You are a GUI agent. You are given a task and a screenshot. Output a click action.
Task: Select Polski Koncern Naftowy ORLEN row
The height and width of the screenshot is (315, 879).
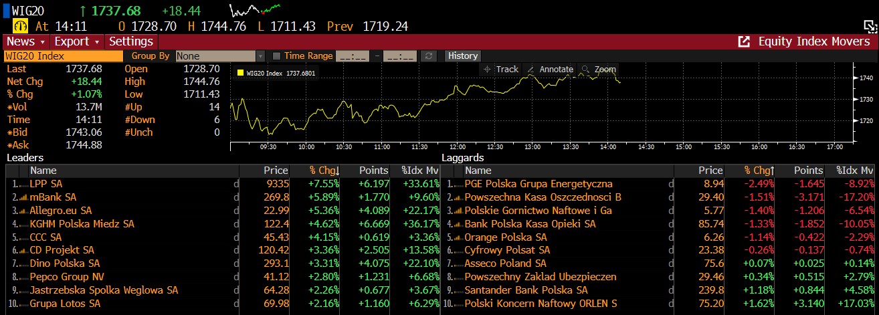tap(658, 304)
